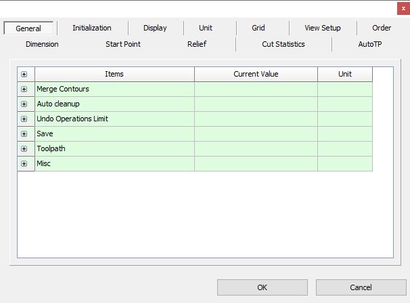Go to the Relief tab
The image size is (410, 303).
pyautogui.click(x=197, y=44)
